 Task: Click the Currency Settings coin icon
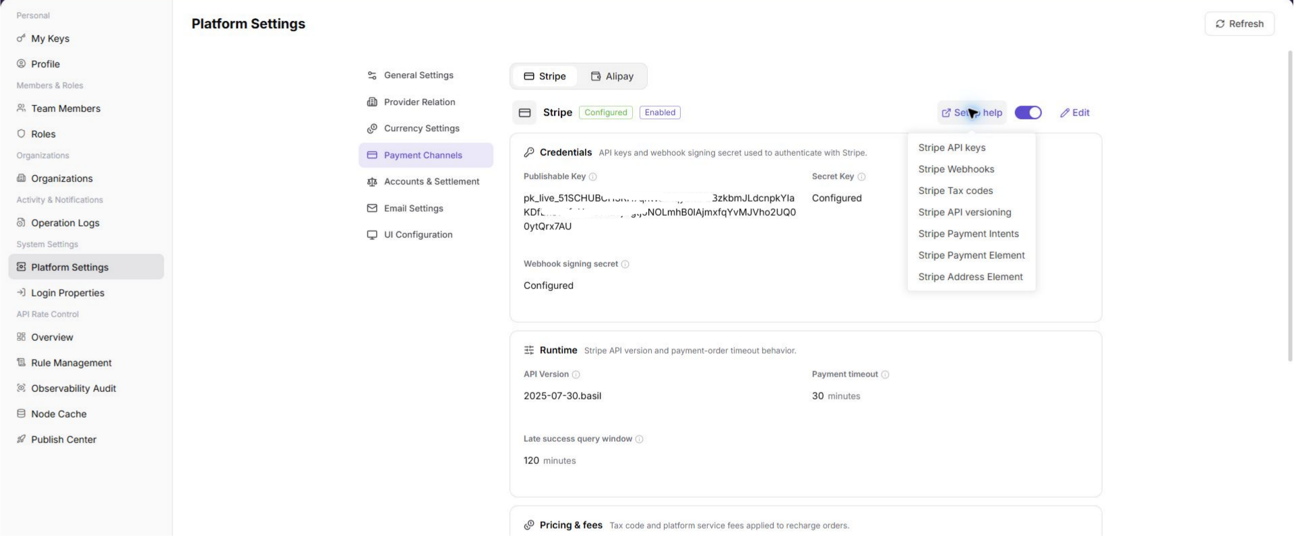point(372,129)
